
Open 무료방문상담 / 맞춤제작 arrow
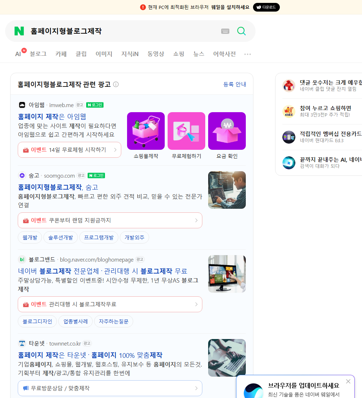tap(196, 388)
